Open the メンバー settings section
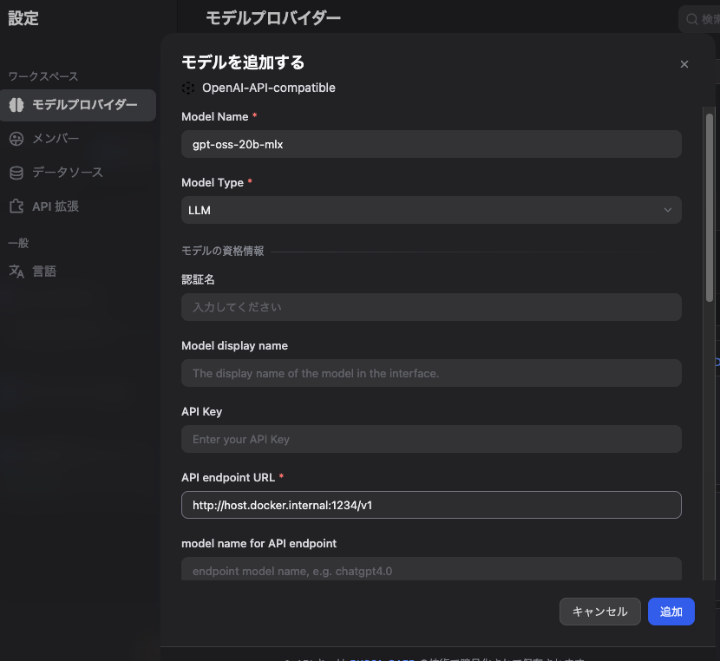720x661 pixels. click(x=56, y=139)
